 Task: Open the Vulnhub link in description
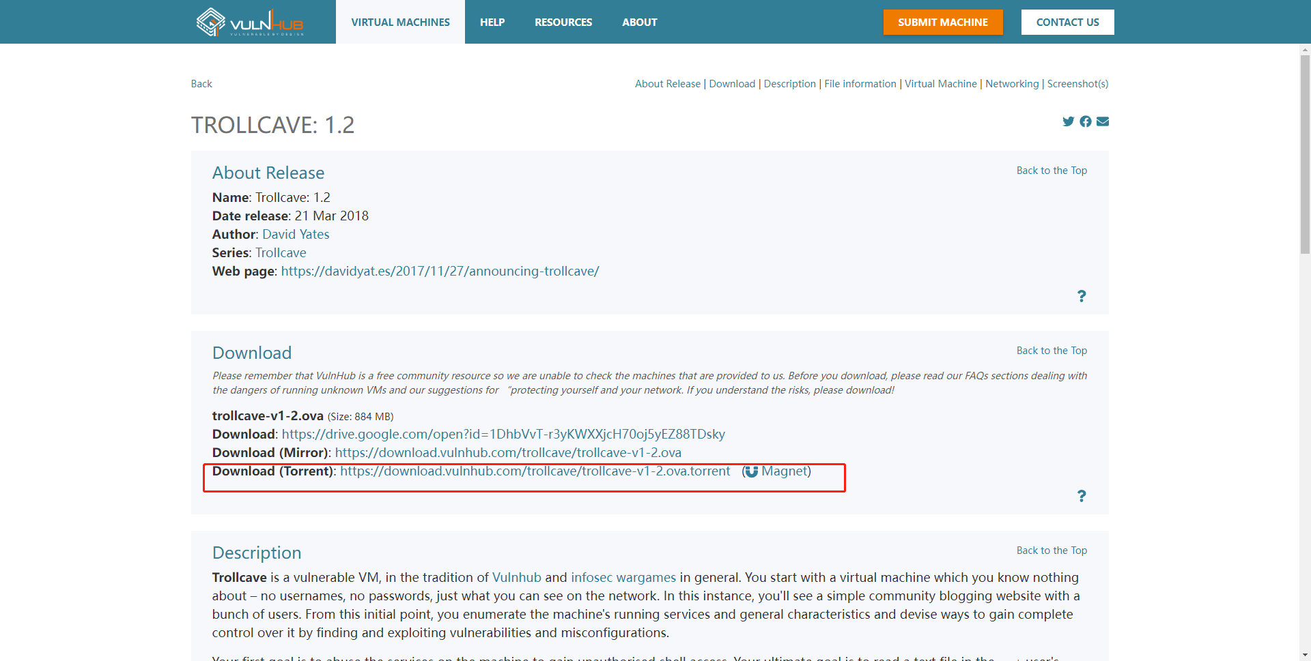517,578
